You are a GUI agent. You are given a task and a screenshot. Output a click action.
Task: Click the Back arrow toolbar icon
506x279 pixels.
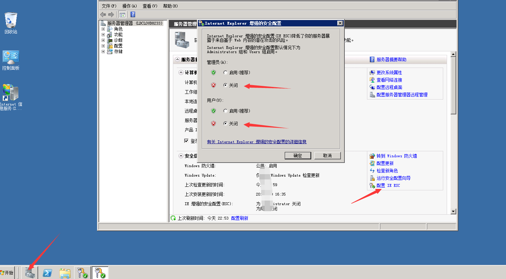click(103, 14)
